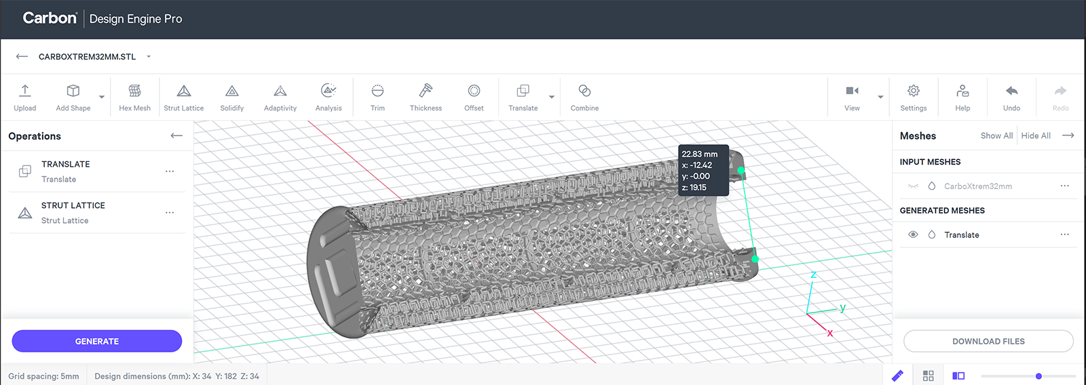Collapse the Operations panel with the arrow
1086x385 pixels.
pyautogui.click(x=176, y=136)
